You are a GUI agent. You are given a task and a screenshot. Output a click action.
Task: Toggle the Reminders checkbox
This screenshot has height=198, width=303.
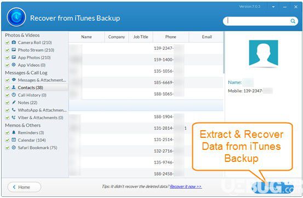click(7, 133)
